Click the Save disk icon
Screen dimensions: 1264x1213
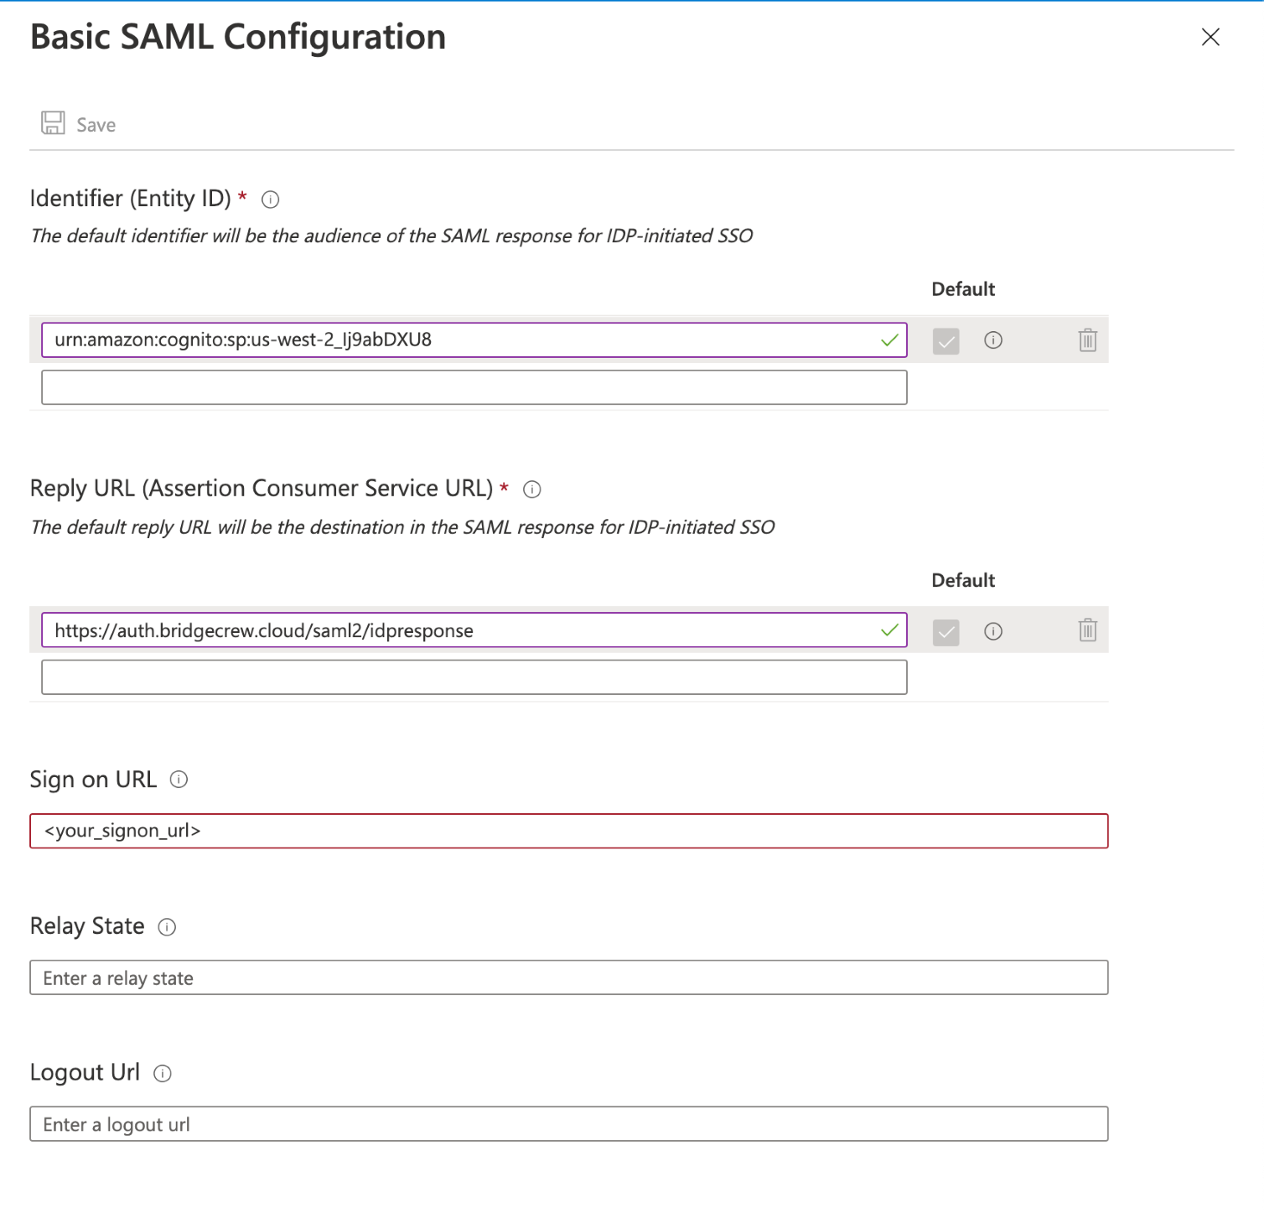tap(53, 123)
